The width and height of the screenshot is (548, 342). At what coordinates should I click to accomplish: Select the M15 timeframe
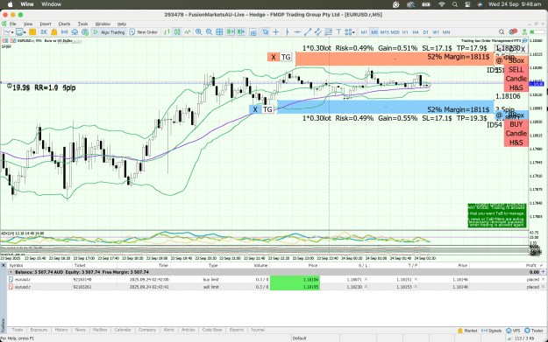pyautogui.click(x=384, y=32)
